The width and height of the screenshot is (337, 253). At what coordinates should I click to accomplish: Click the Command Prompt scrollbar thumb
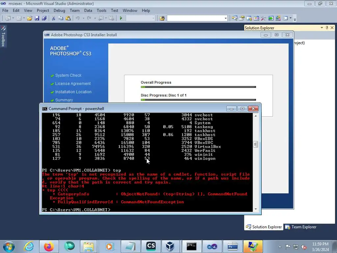click(255, 144)
